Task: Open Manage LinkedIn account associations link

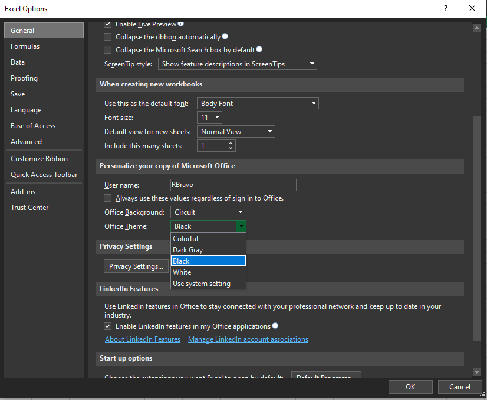Action: coord(248,339)
